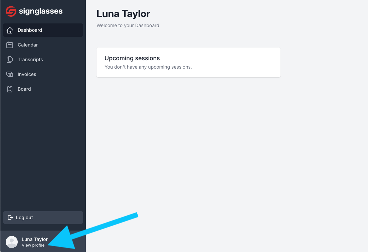Select Board in the sidebar
Screen dimensions: 368x252
click(x=43, y=89)
